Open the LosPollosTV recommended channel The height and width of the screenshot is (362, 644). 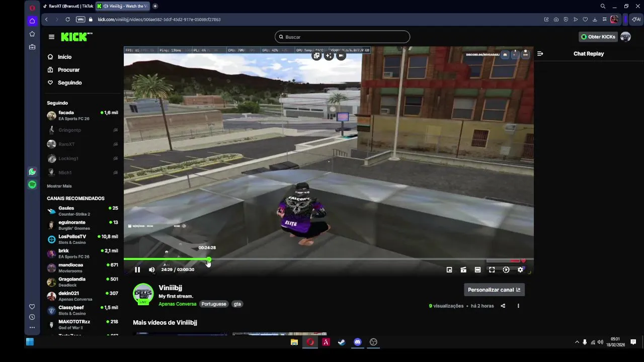(83, 239)
